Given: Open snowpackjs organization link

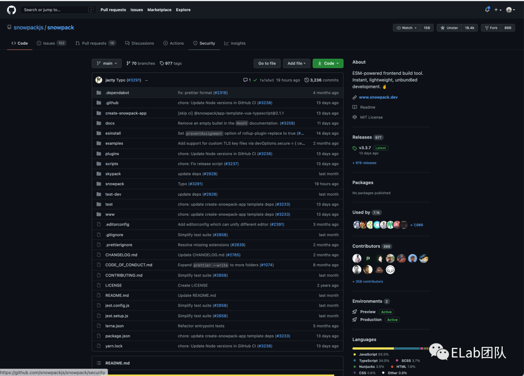Looking at the screenshot, I should pyautogui.click(x=29, y=27).
